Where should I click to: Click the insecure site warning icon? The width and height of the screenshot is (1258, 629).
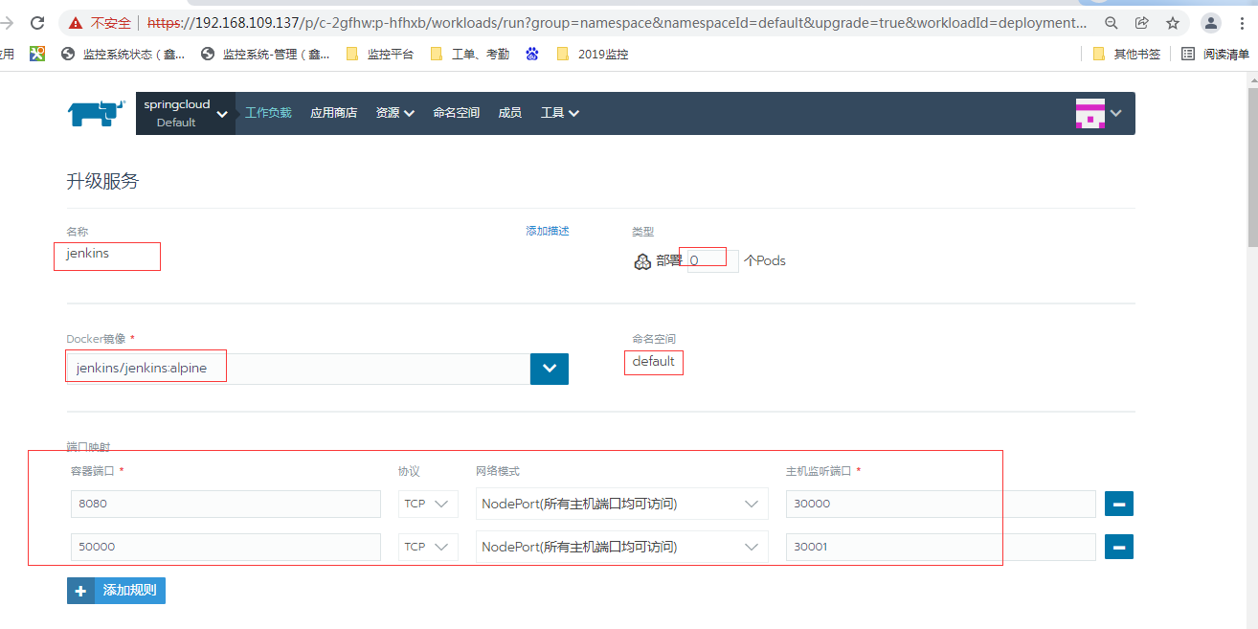click(76, 23)
